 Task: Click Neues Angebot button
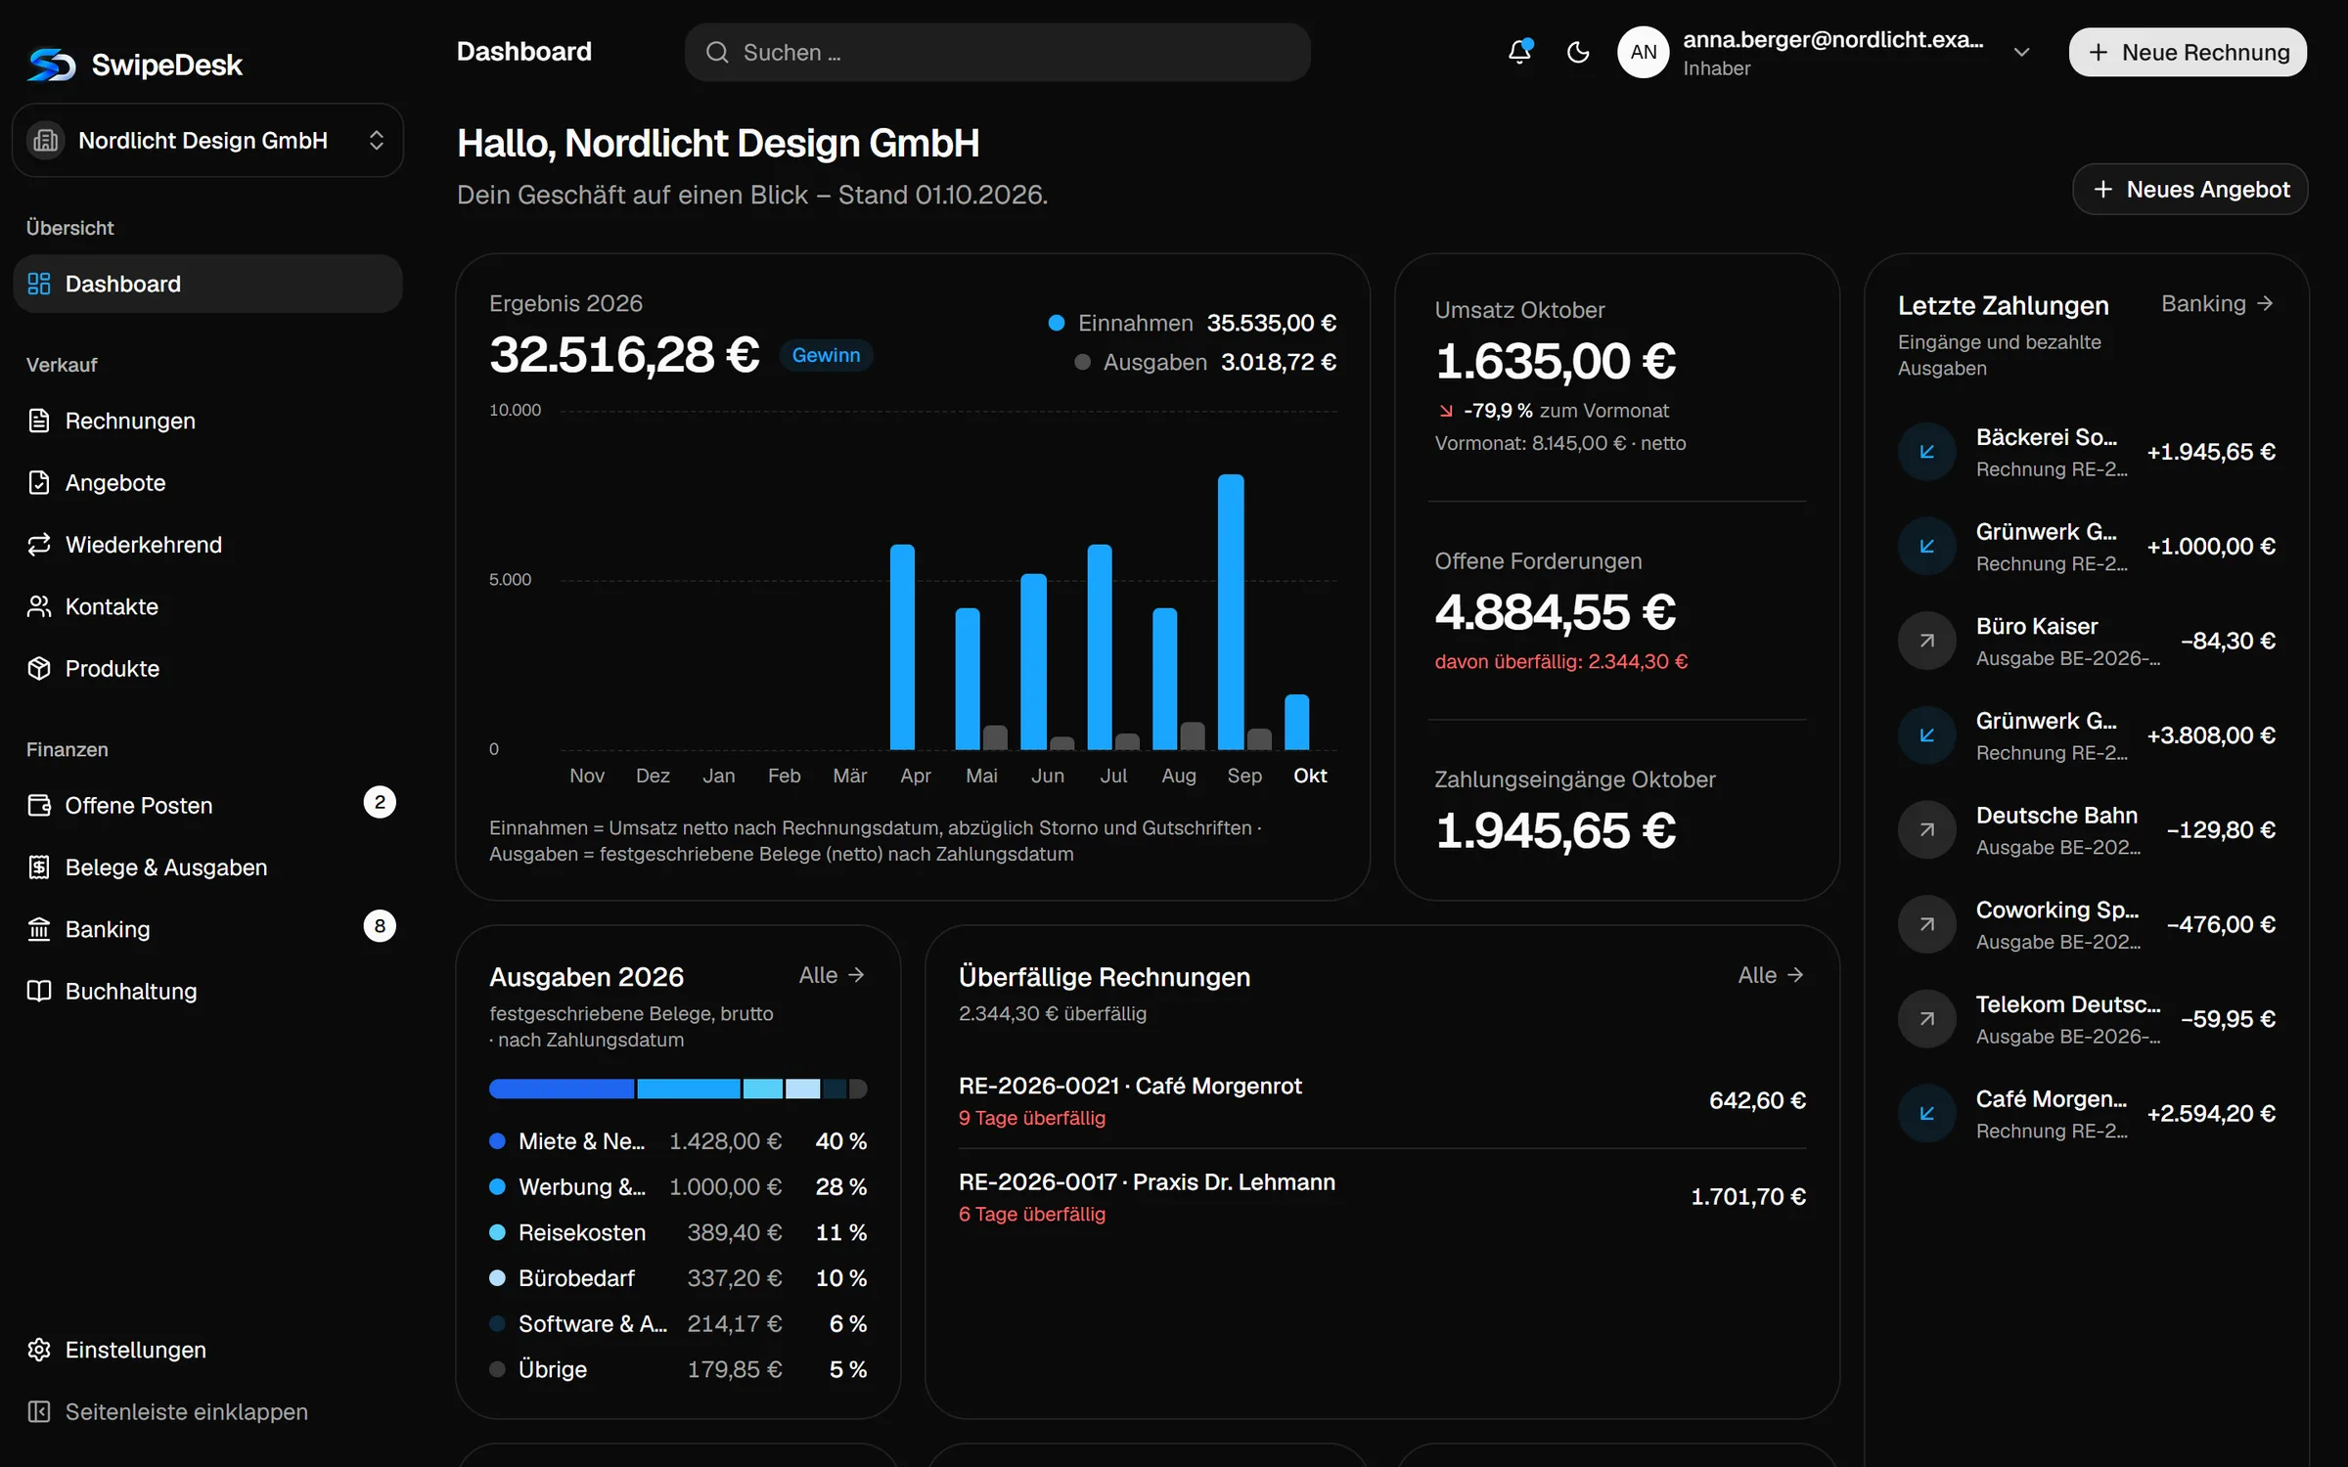(2190, 189)
